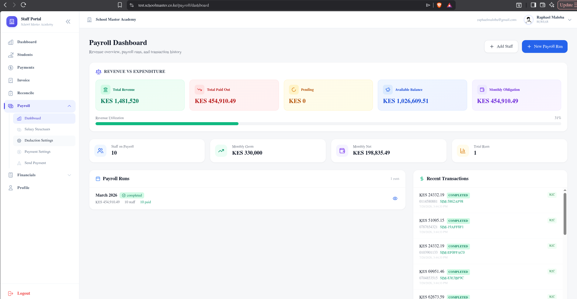Reload the page using browser refresh icon
This screenshot has width=577, height=299.
23,5
